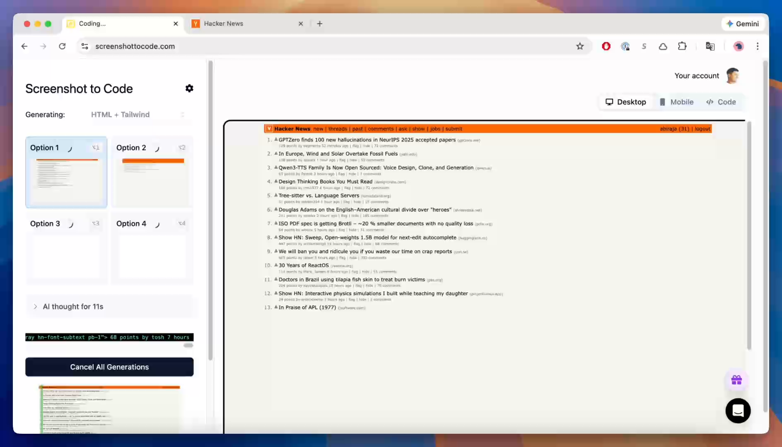Click the Y logo in the Hacker News preview
The width and height of the screenshot is (782, 447).
[269, 129]
